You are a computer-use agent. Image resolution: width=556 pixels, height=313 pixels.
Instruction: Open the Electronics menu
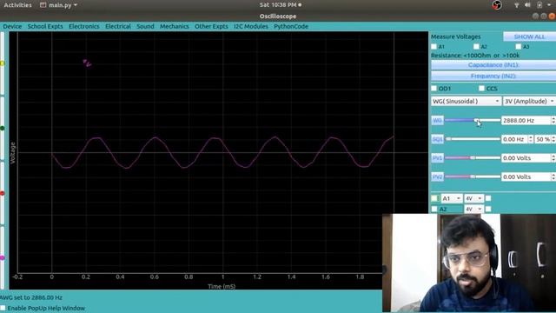[84, 26]
